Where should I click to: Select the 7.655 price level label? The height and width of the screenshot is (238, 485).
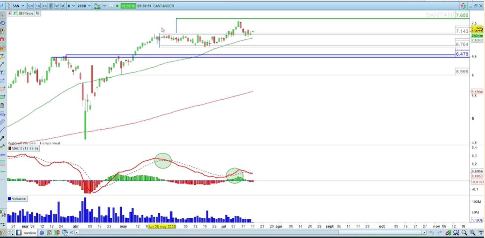coord(462,15)
